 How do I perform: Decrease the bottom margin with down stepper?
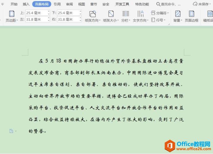[x=80, y=14]
